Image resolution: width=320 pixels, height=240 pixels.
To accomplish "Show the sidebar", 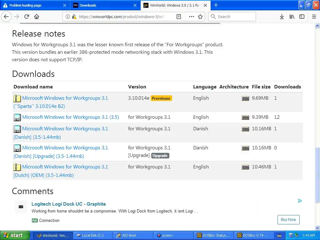I will (x=302, y=17).
